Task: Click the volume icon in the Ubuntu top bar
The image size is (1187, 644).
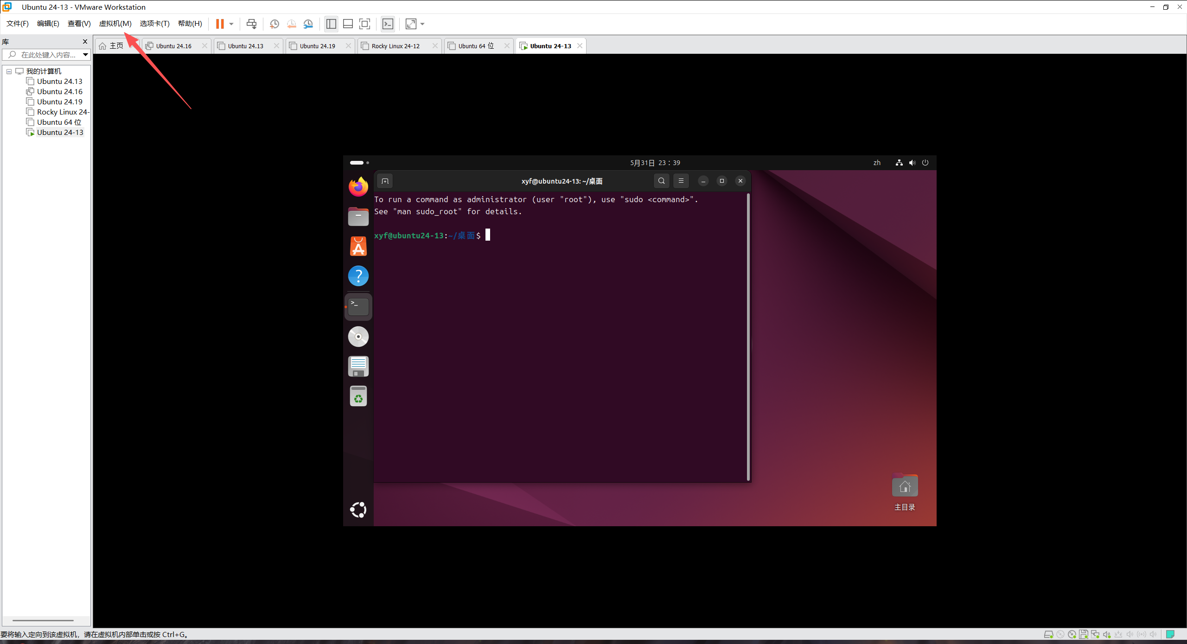Action: 912,163
